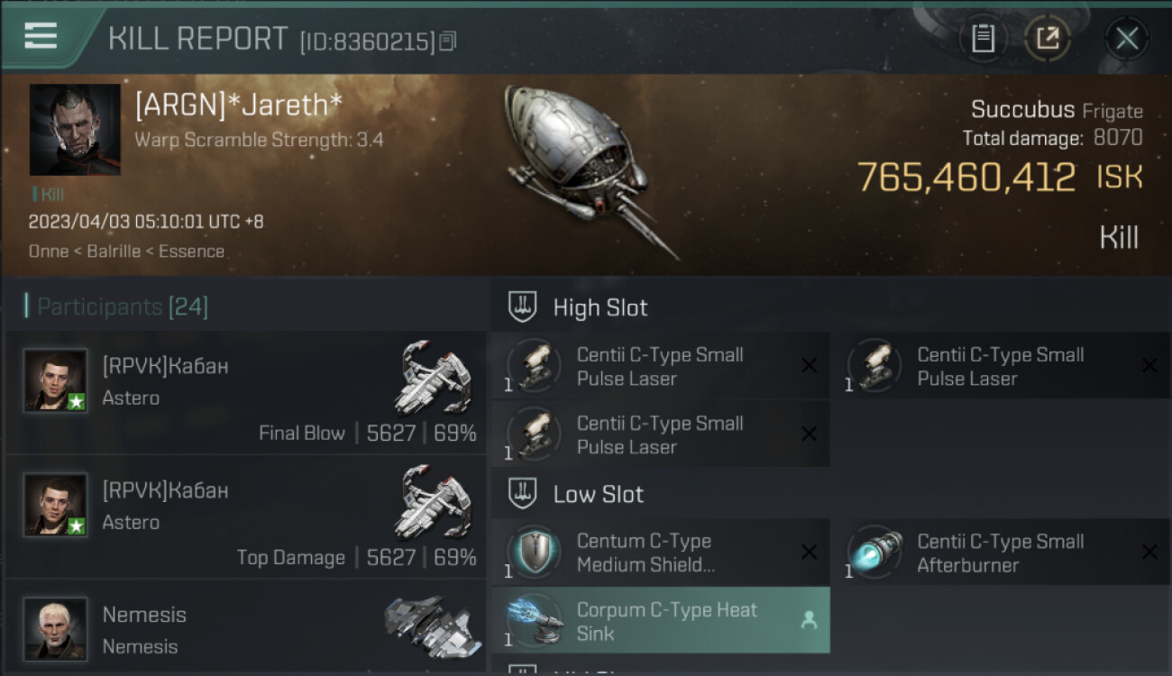Click the pilot marker on Corpum Heat Sink
The height and width of the screenshot is (676, 1172).
[809, 620]
